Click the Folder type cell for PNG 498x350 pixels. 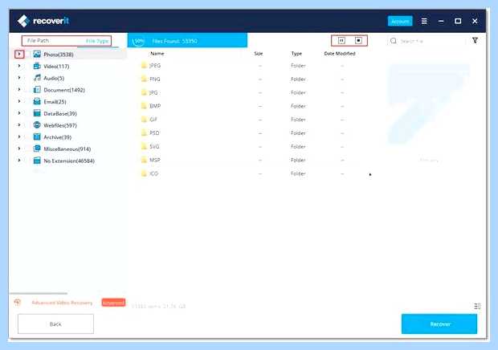click(298, 79)
